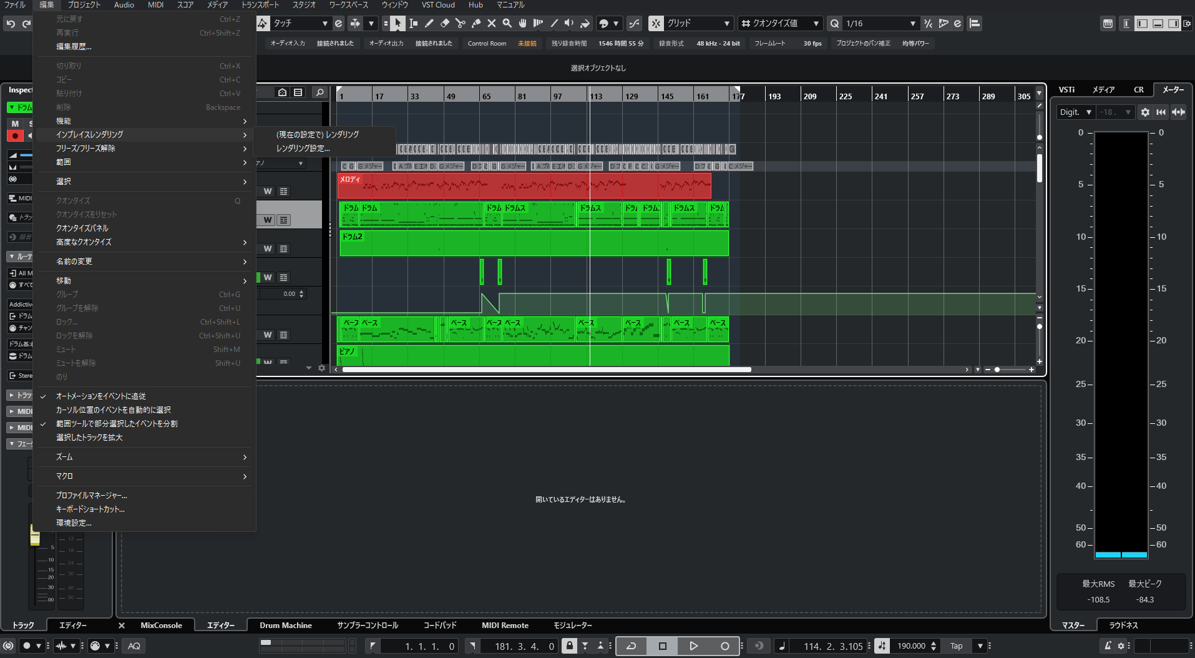Choose (現在の設定で) レンダリング submenu item
The image size is (1195, 658).
tap(318, 135)
